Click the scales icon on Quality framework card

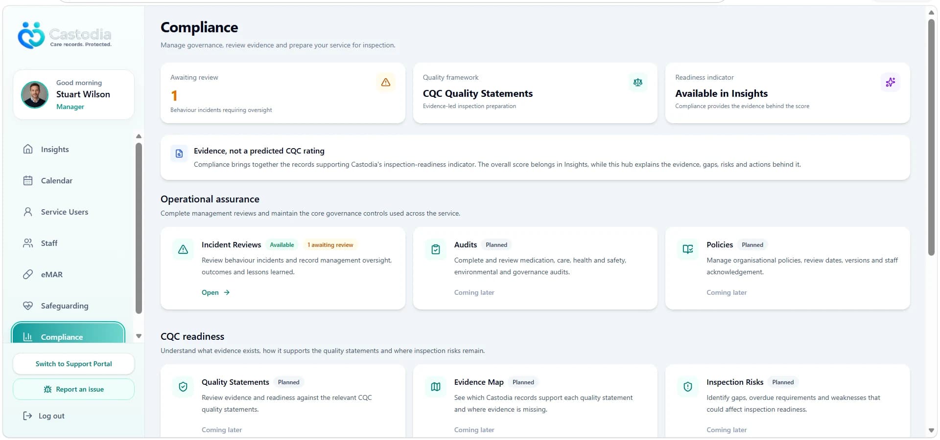tap(638, 82)
